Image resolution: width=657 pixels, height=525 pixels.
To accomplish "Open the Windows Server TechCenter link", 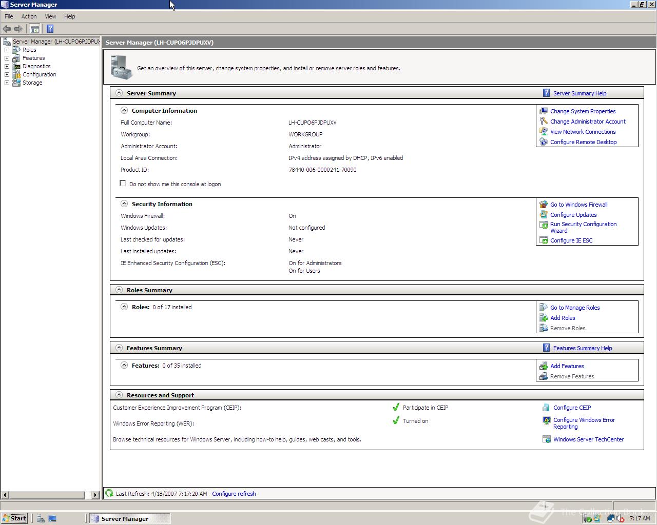I will (588, 439).
